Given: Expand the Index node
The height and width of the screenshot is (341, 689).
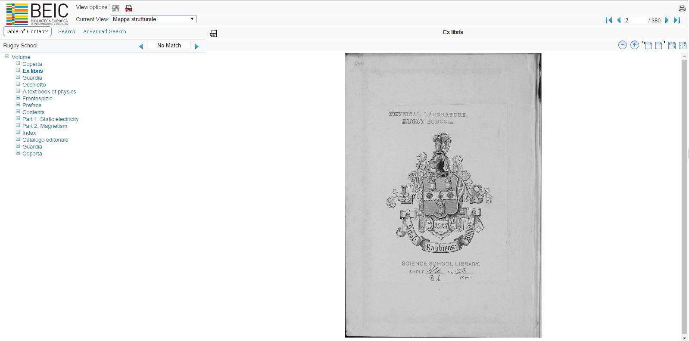Looking at the screenshot, I should tap(18, 132).
